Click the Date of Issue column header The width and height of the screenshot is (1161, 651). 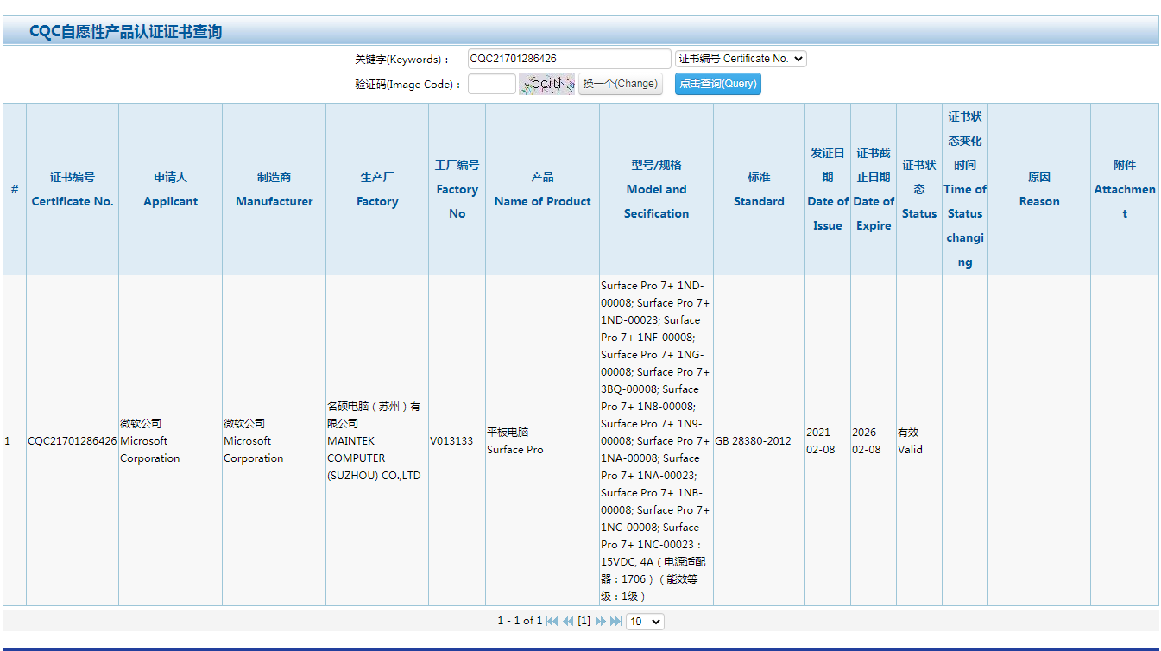(x=828, y=189)
